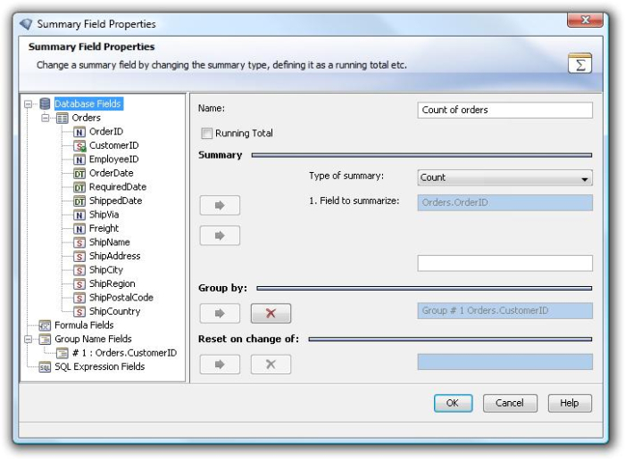
Task: Open the Type of summary dropdown
Action: coord(505,177)
